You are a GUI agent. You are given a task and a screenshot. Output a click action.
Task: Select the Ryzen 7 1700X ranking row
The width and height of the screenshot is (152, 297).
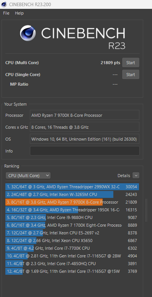click(x=72, y=225)
